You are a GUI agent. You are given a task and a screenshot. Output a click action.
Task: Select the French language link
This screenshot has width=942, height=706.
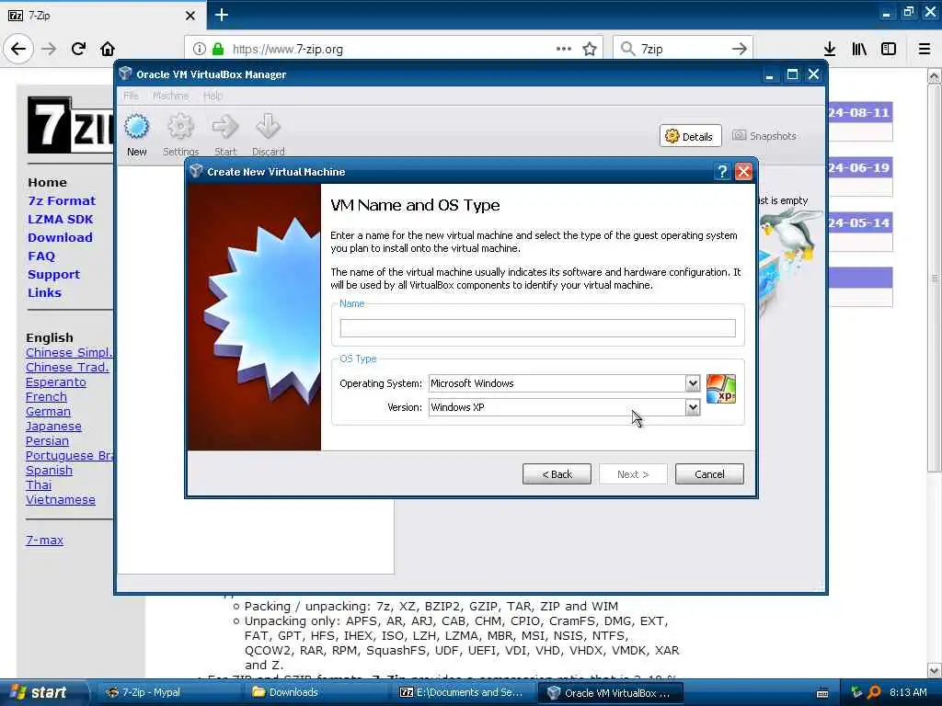[46, 397]
